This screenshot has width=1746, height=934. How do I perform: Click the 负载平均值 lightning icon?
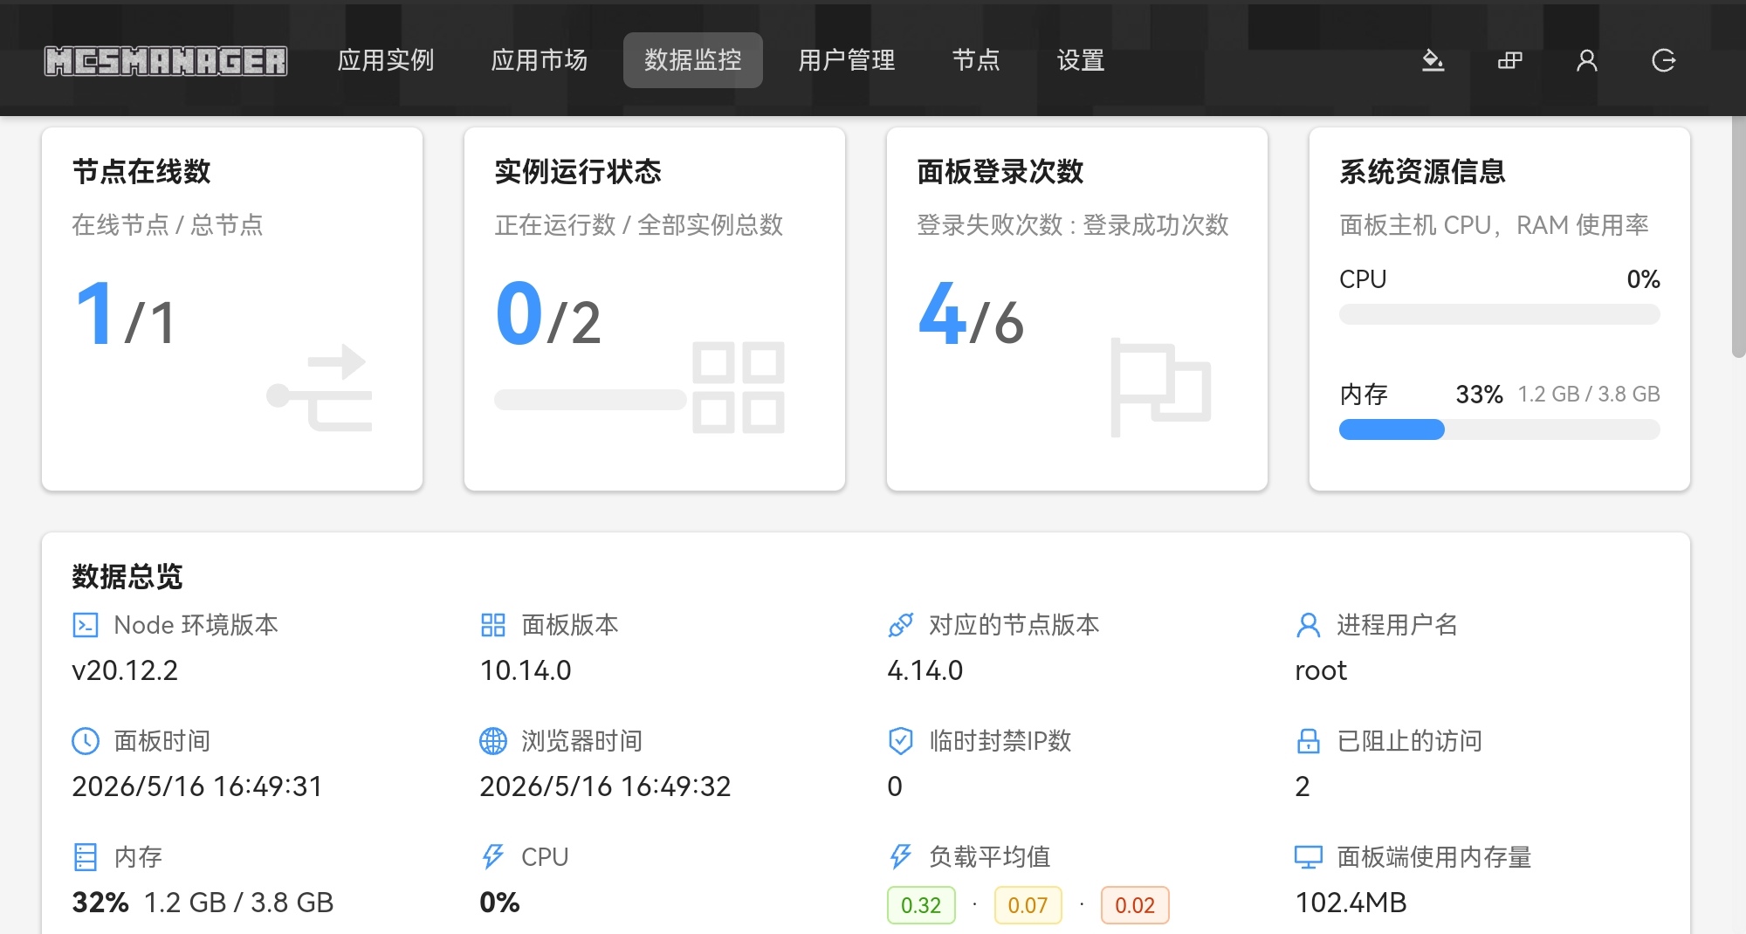pos(900,857)
